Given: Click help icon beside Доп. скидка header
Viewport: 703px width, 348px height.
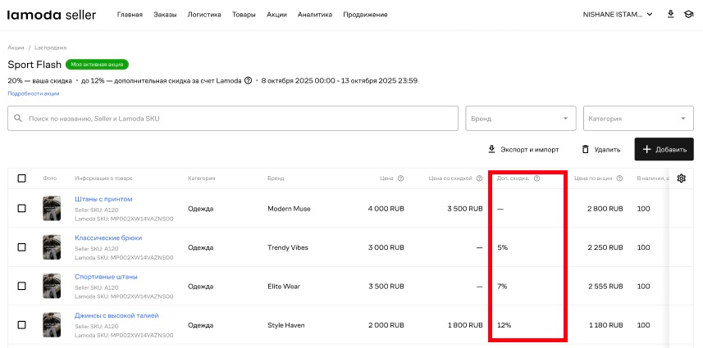Looking at the screenshot, I should coord(536,179).
